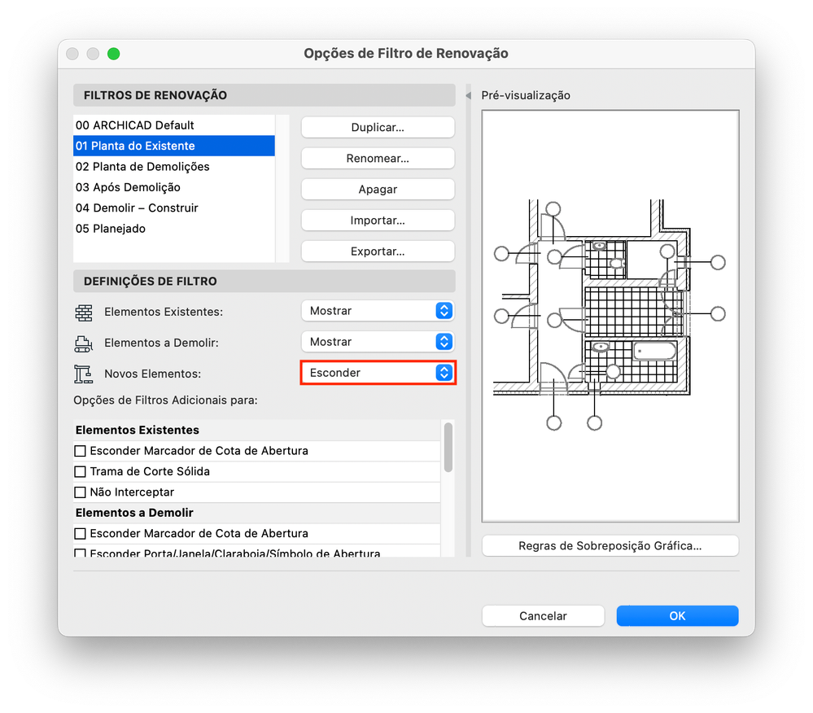Toggle the Trama de Corte Sólida checkbox
This screenshot has width=813, height=713.
80,472
